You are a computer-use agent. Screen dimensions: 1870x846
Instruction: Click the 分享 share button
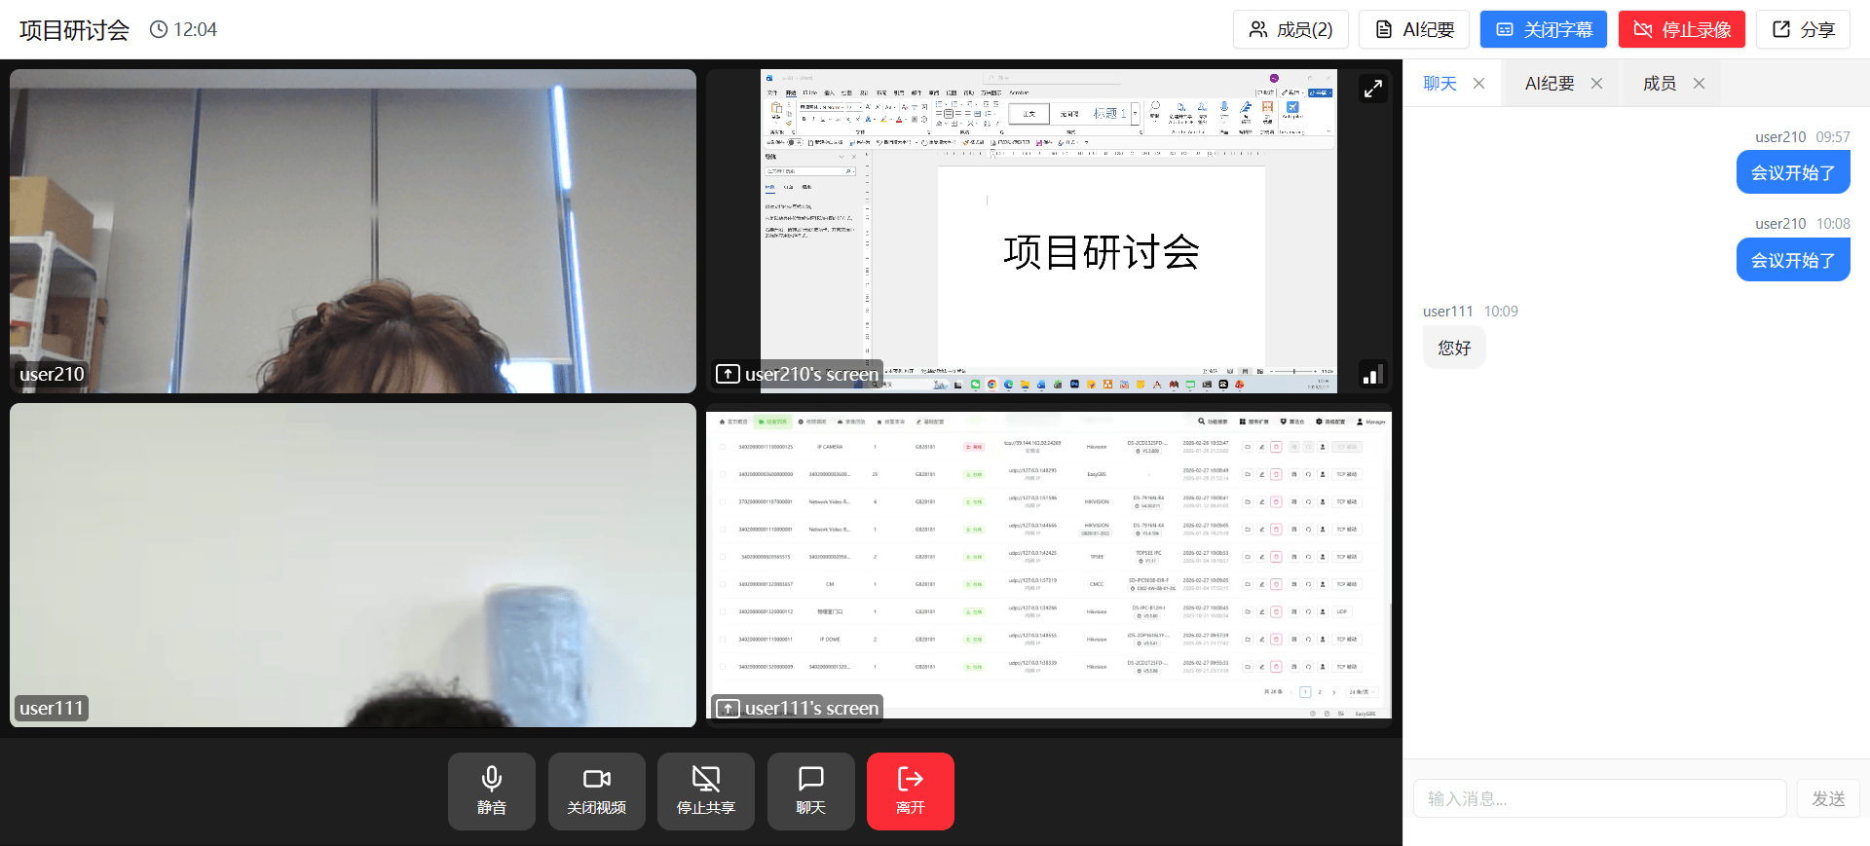(x=1804, y=29)
